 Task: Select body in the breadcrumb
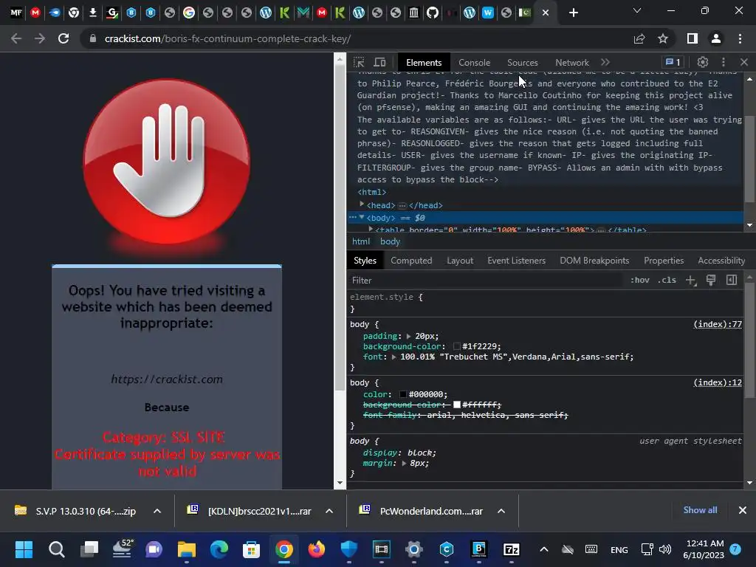tap(390, 241)
